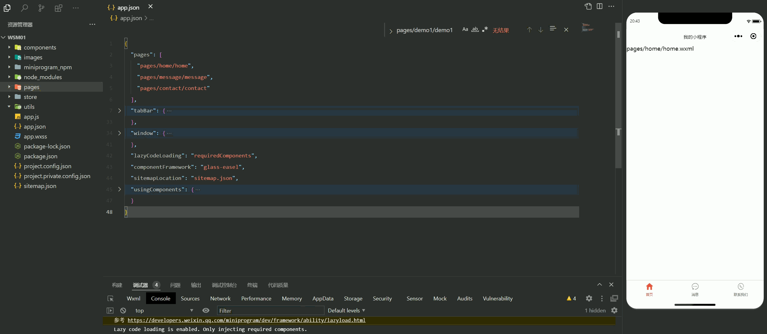
Task: Open the lazyload documentation link
Action: click(246, 320)
